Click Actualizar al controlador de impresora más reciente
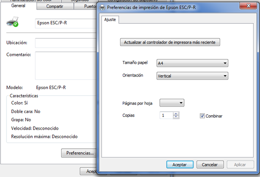Screen dimensions: 260x177 pos(172,42)
